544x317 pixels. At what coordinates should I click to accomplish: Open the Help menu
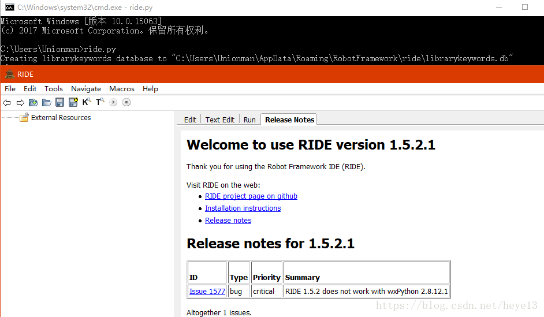[x=150, y=89]
